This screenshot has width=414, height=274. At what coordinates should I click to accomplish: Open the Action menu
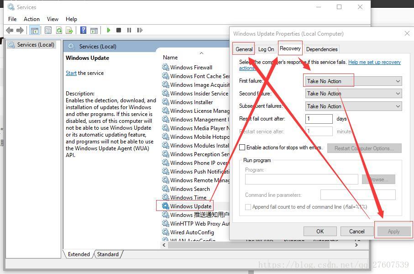click(31, 19)
